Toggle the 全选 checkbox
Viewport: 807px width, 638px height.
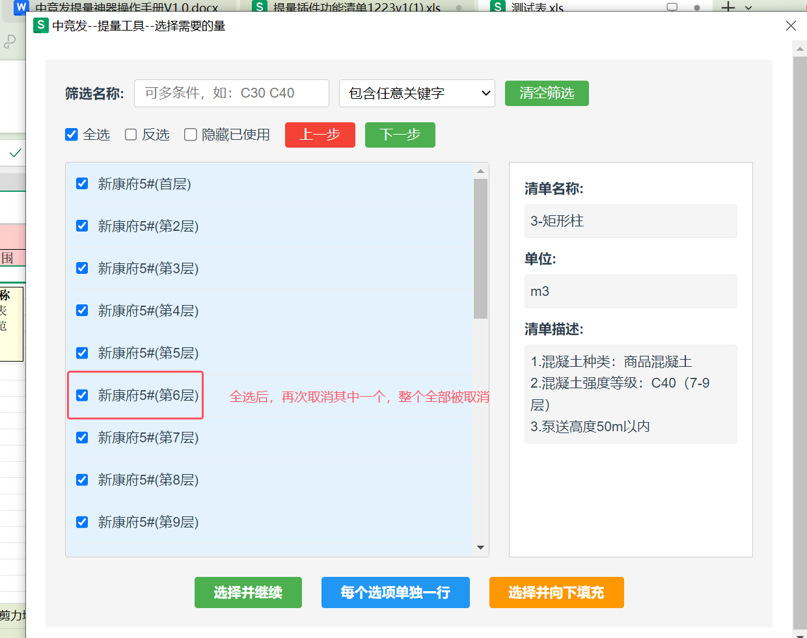click(72, 135)
